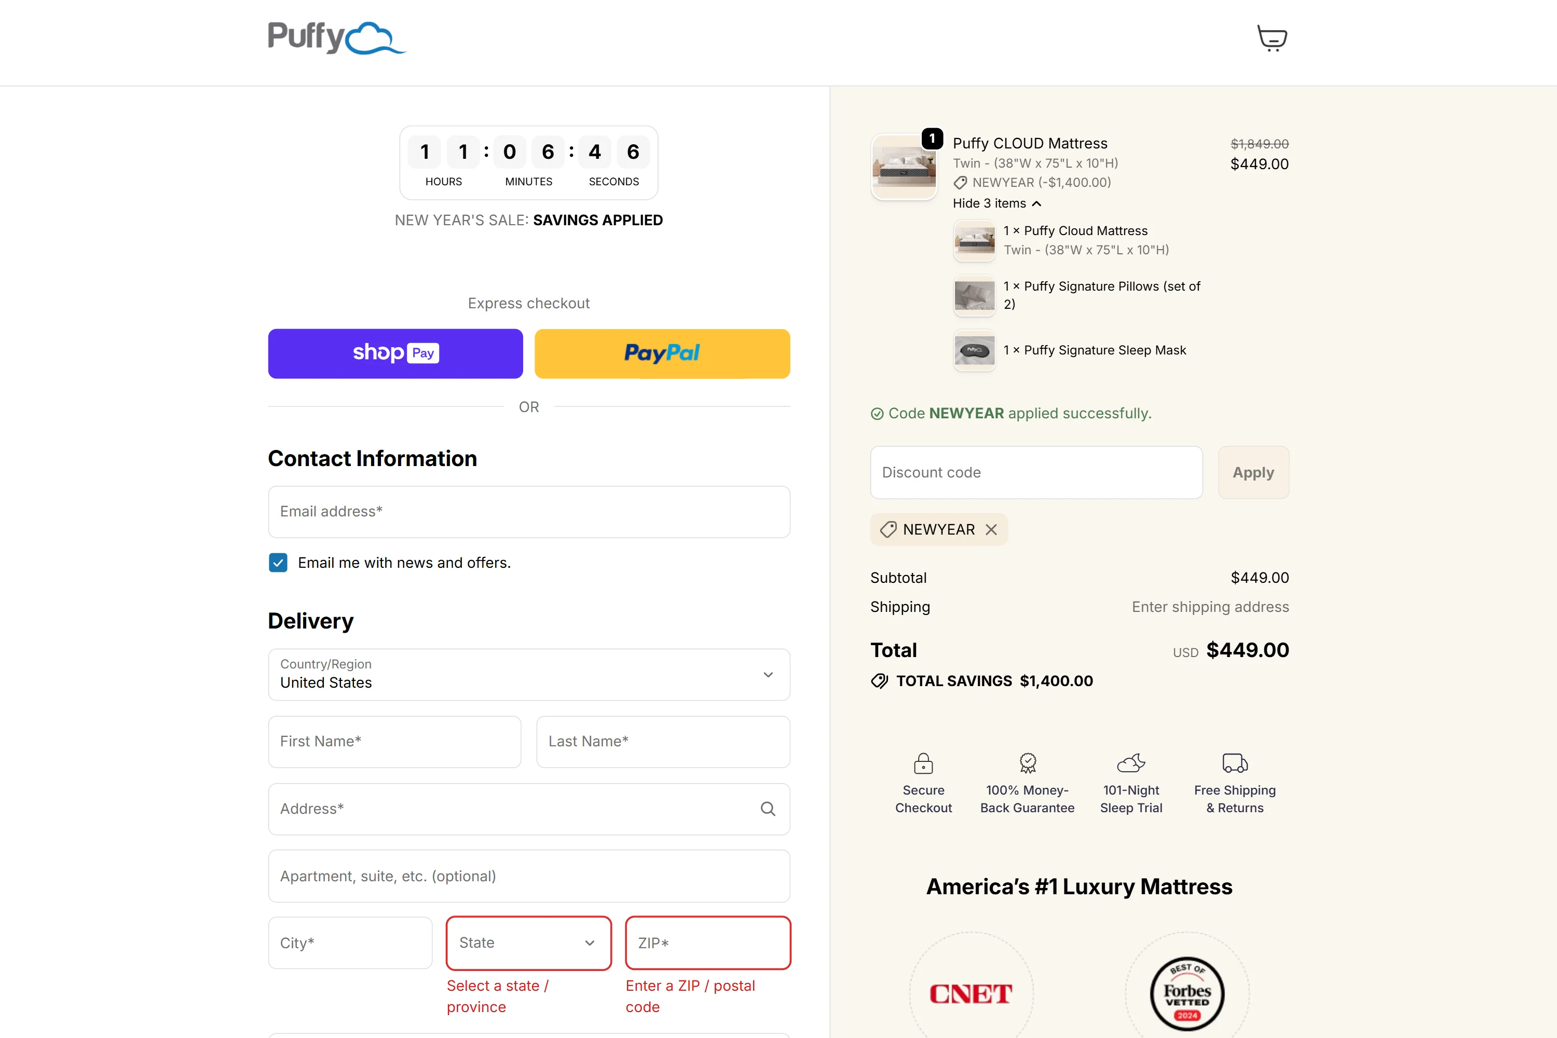The width and height of the screenshot is (1557, 1038).
Task: Click the CNET badge logo
Action: click(x=971, y=993)
